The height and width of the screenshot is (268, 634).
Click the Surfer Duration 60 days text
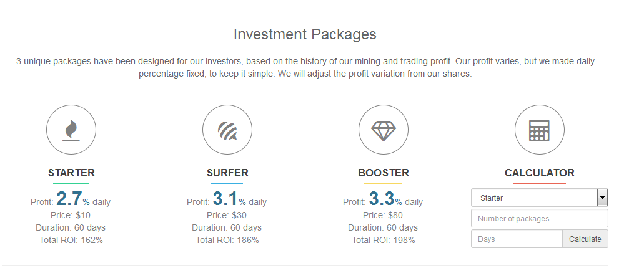point(227,227)
